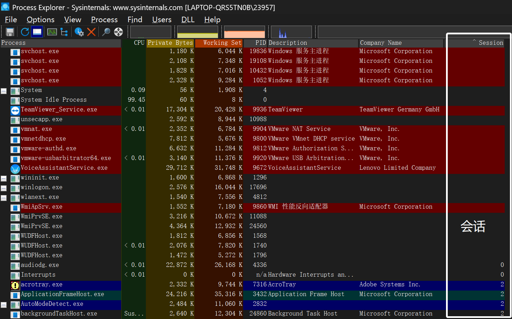
Task: Click the vmware-authd.exe process icon
Action: tap(15, 149)
